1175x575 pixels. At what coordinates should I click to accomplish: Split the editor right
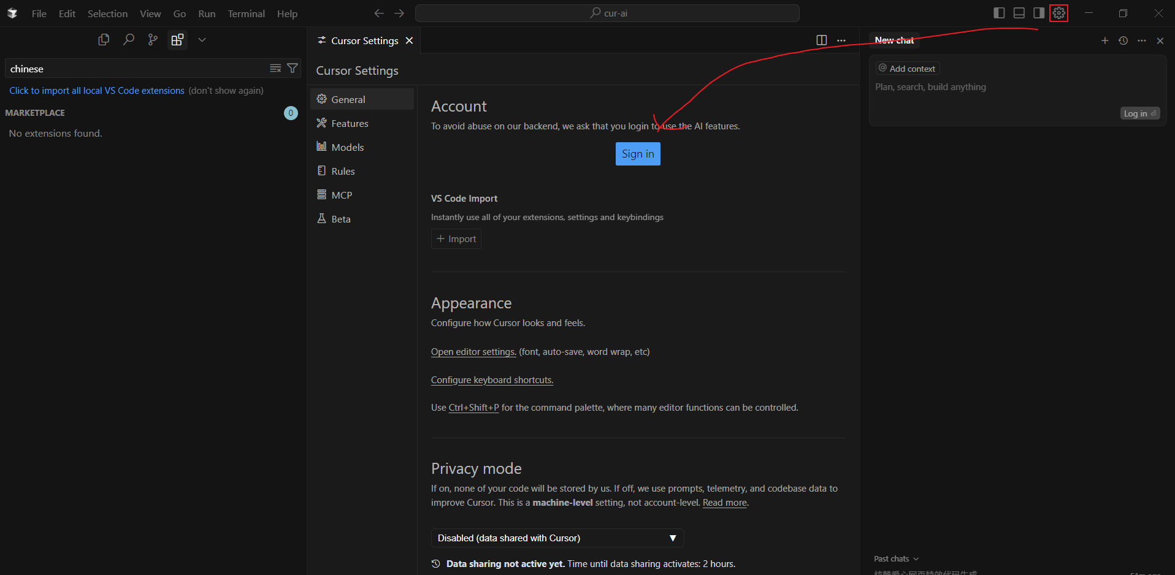[822, 40]
